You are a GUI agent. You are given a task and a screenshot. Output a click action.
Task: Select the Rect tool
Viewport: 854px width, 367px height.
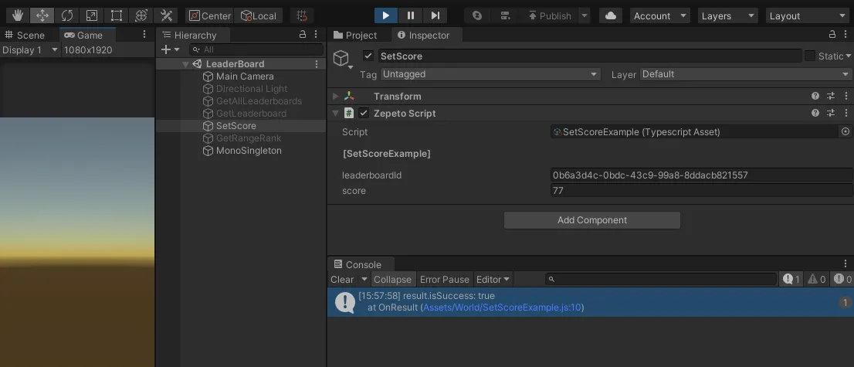(x=117, y=15)
